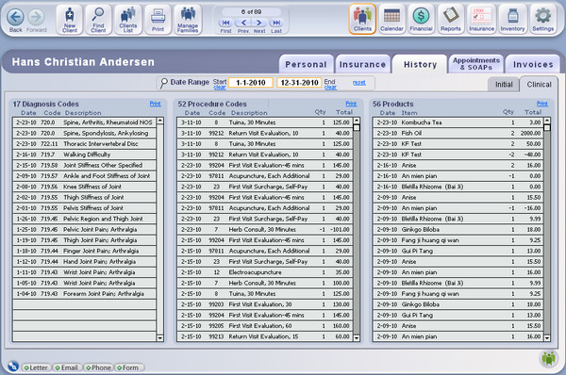This screenshot has height=375, width=566.
Task: Clear the Start date
Action: [x=220, y=88]
